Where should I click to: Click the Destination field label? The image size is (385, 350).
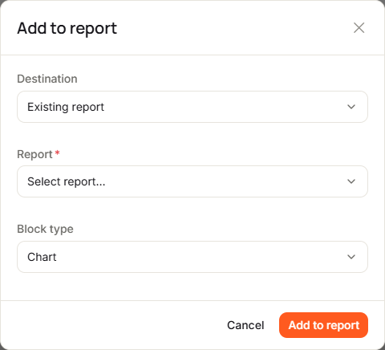[x=47, y=79]
